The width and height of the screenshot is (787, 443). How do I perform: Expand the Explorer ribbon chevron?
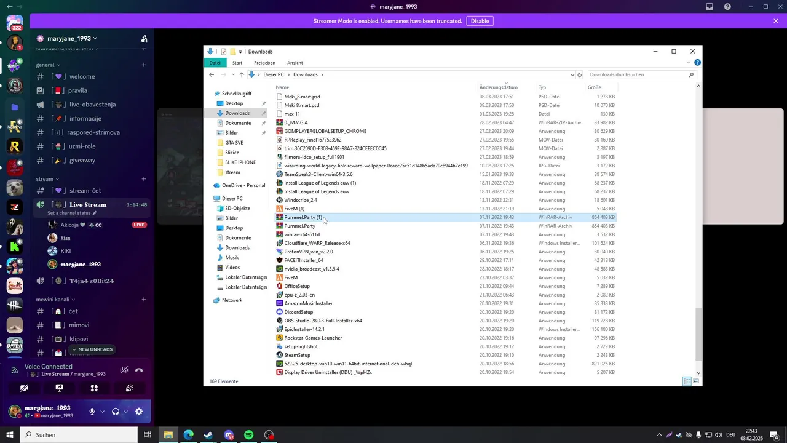(689, 63)
